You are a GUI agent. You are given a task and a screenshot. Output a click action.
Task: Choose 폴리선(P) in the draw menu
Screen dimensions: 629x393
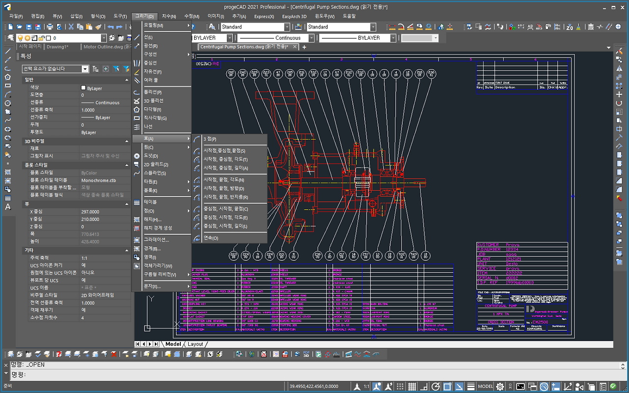153,92
